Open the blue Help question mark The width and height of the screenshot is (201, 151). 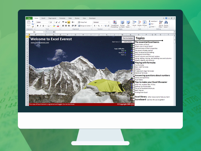[166, 18]
